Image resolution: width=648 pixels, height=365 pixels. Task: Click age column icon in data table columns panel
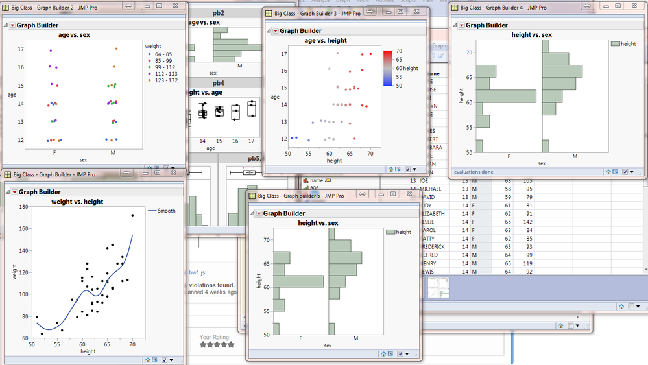click(x=306, y=187)
